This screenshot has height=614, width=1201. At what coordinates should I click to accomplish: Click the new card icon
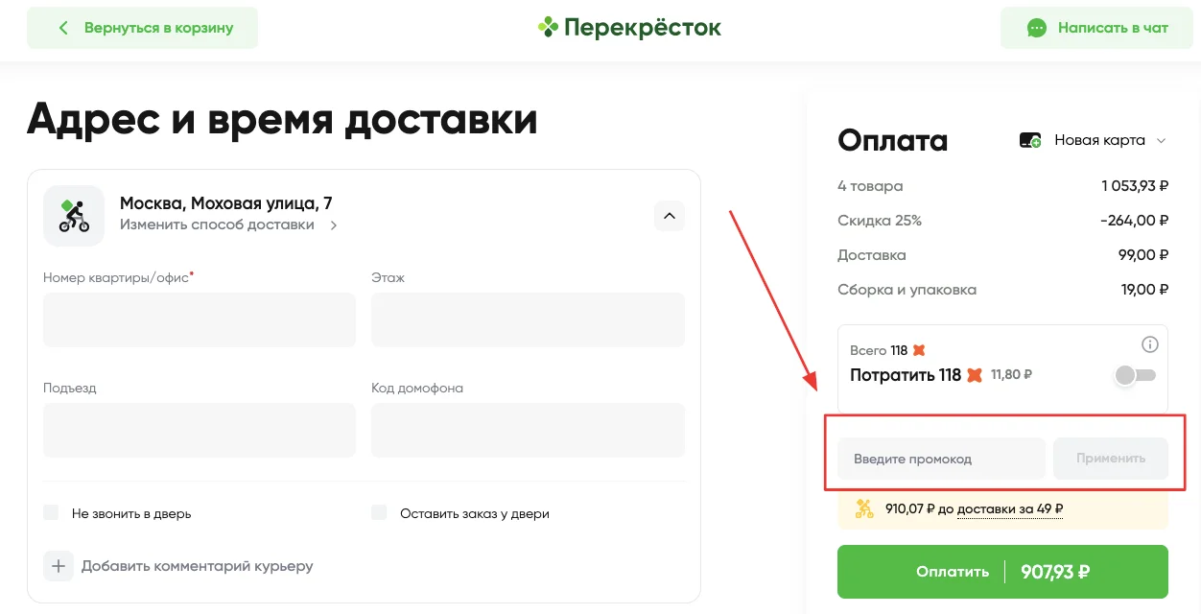coord(1030,140)
